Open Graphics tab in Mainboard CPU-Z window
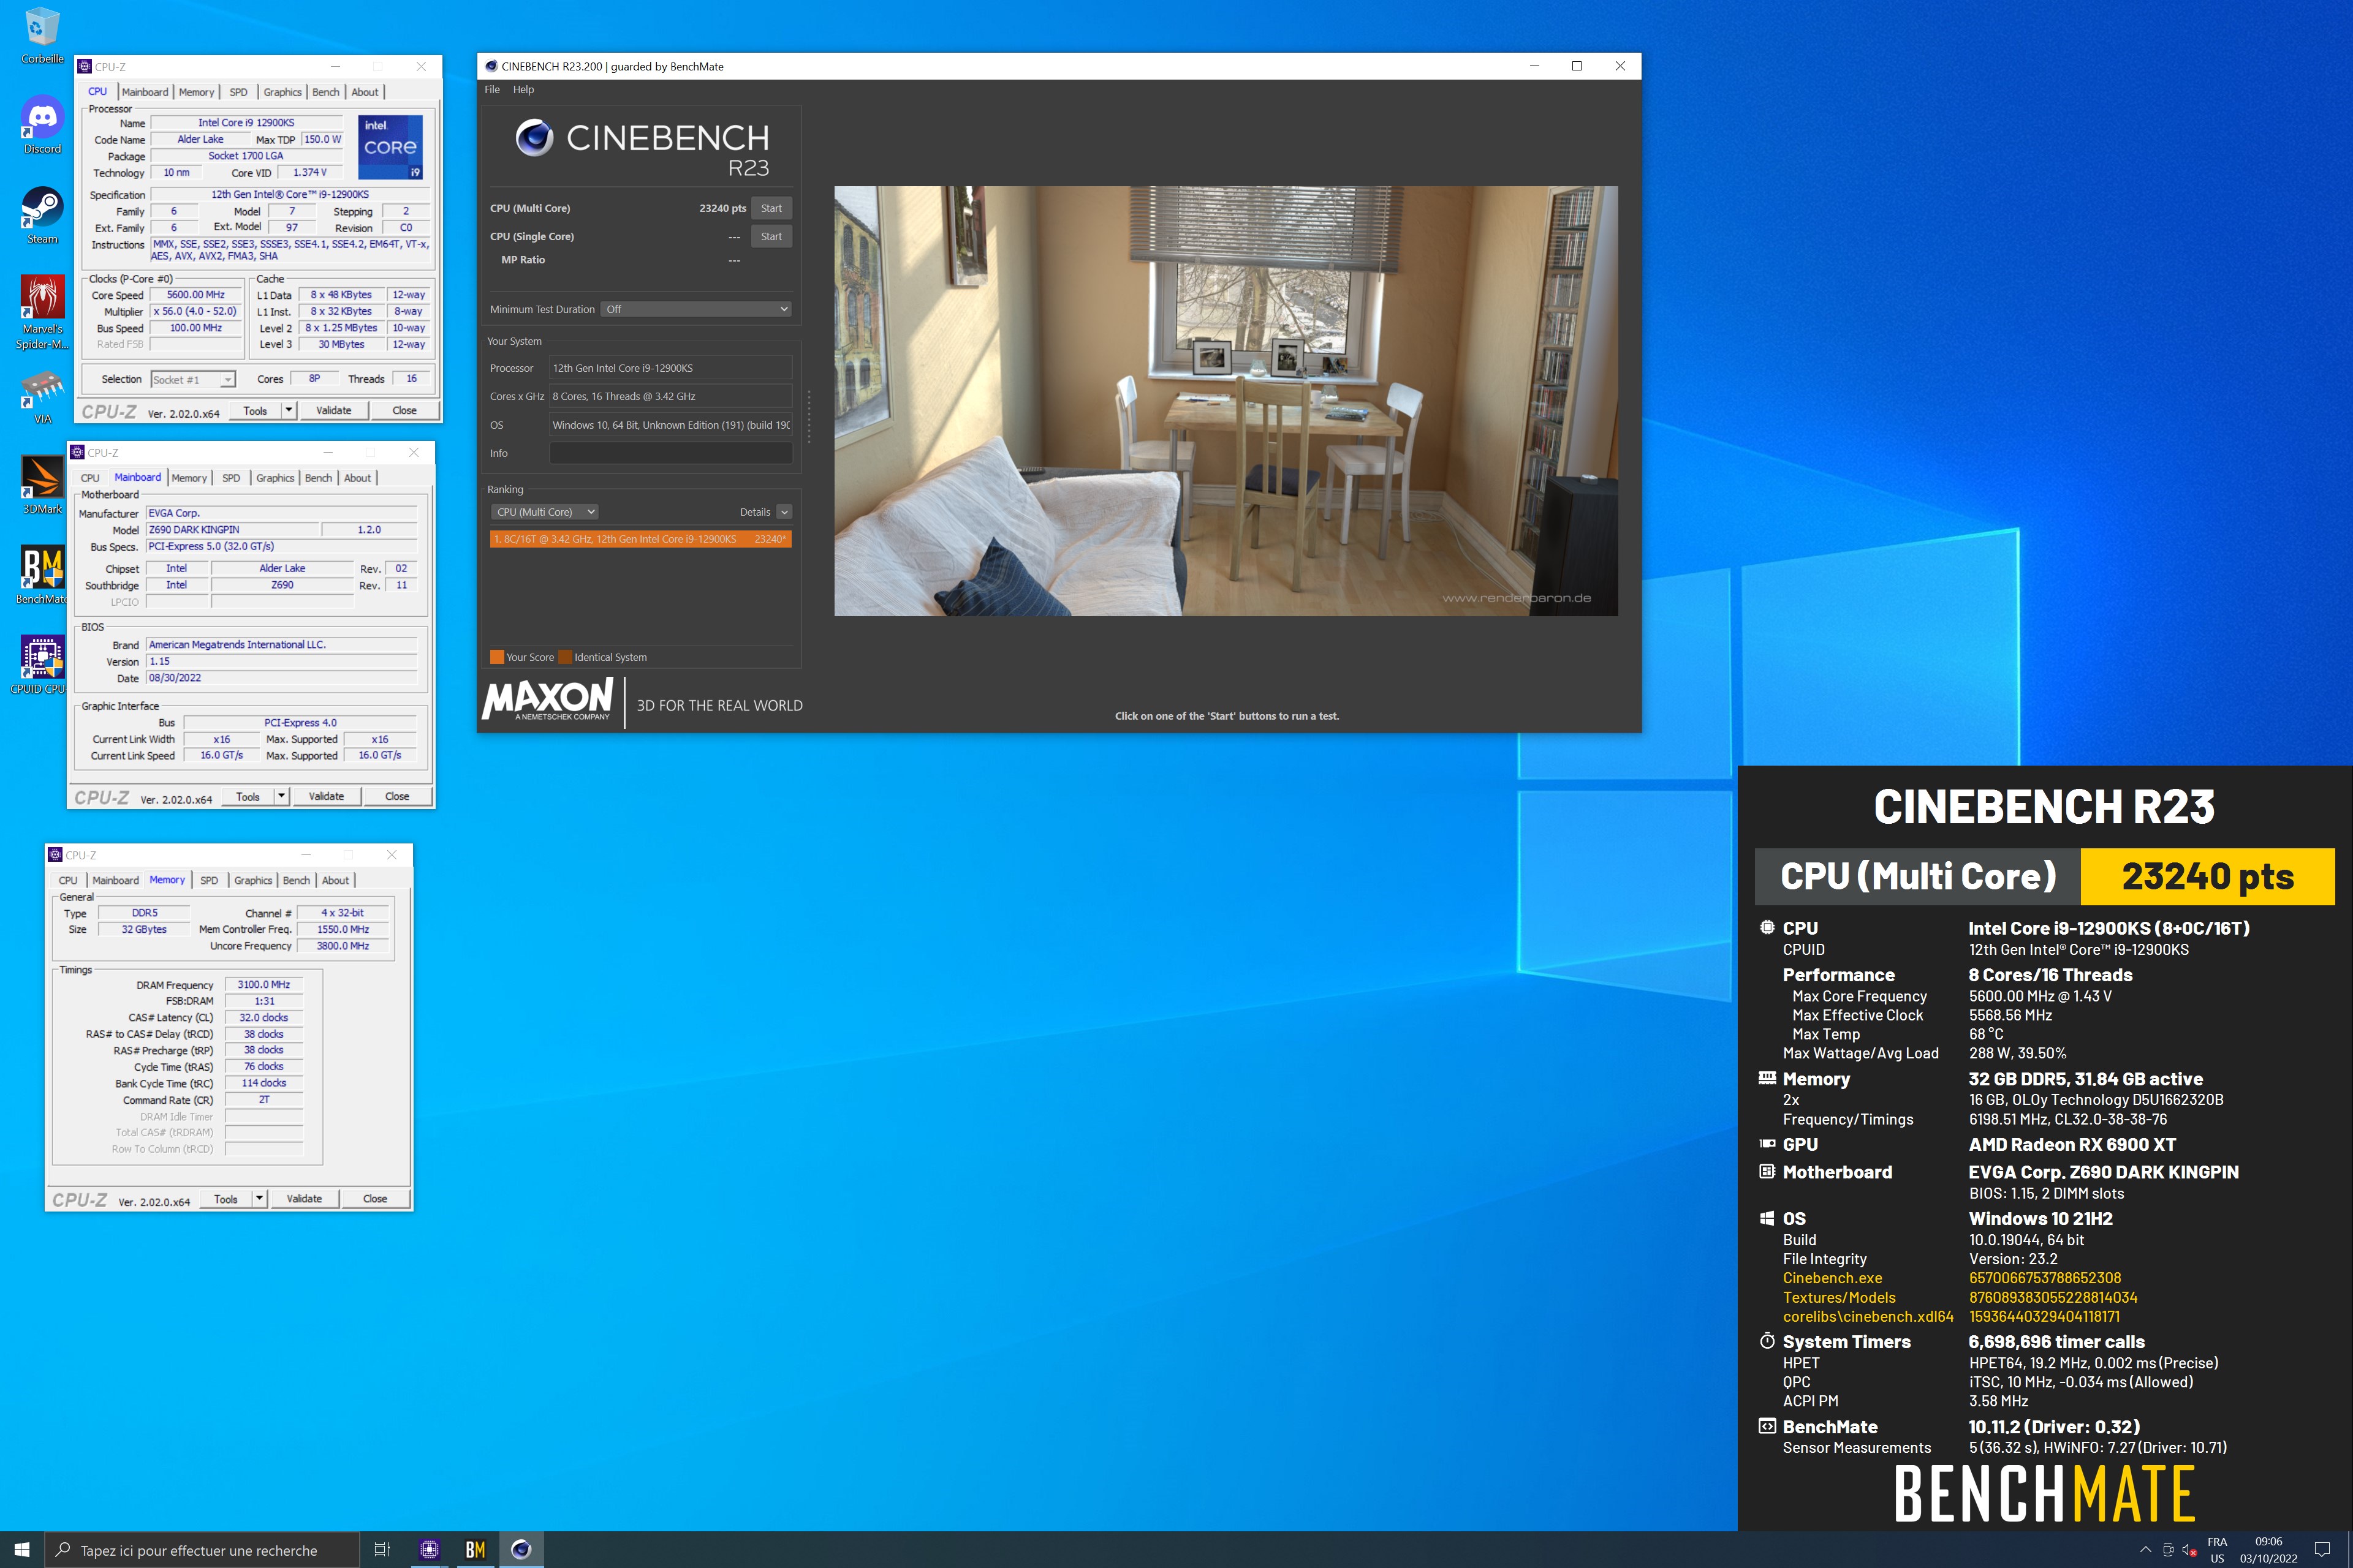 [x=275, y=478]
